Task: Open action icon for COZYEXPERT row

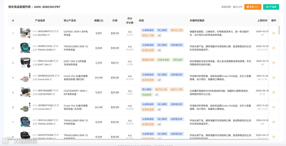Action: [x=274, y=92]
